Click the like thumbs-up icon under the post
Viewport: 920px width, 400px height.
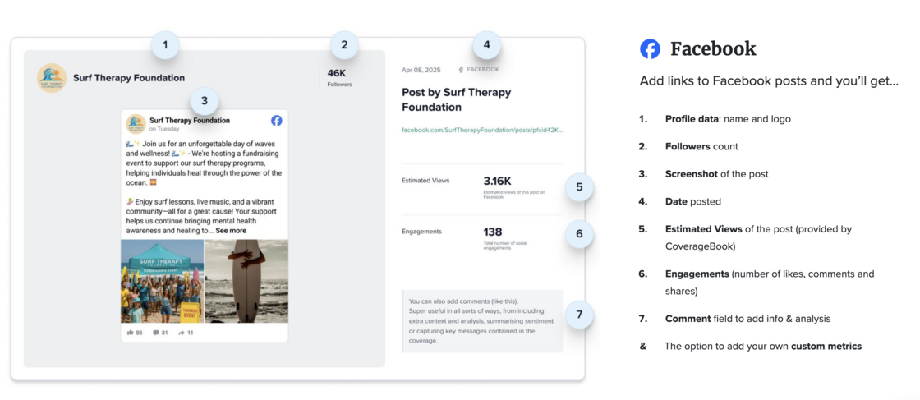pyautogui.click(x=130, y=333)
